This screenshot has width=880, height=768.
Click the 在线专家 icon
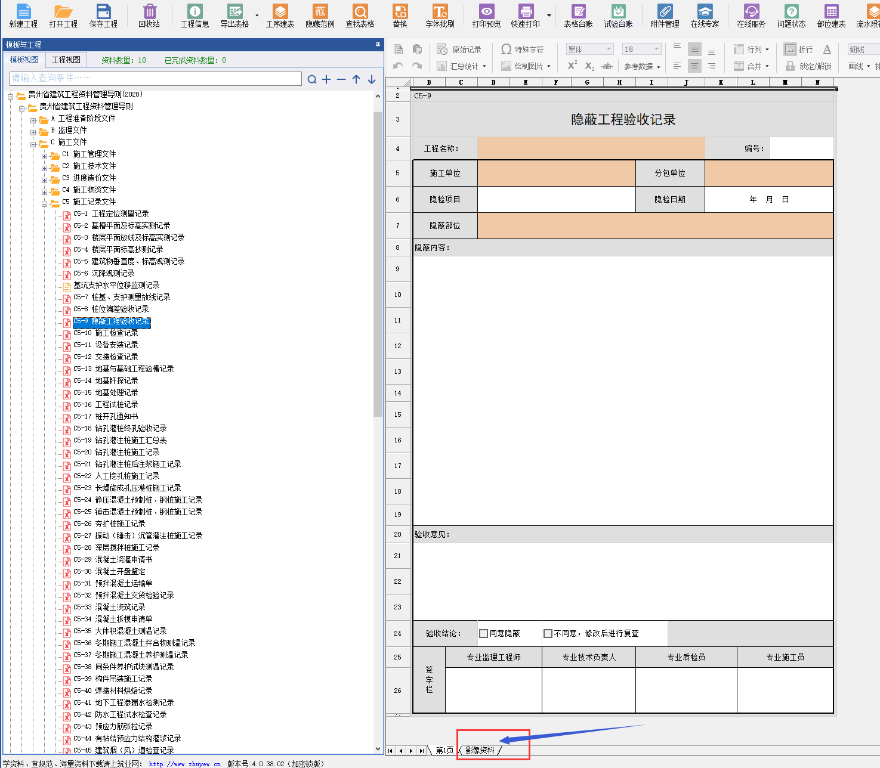[x=705, y=16]
